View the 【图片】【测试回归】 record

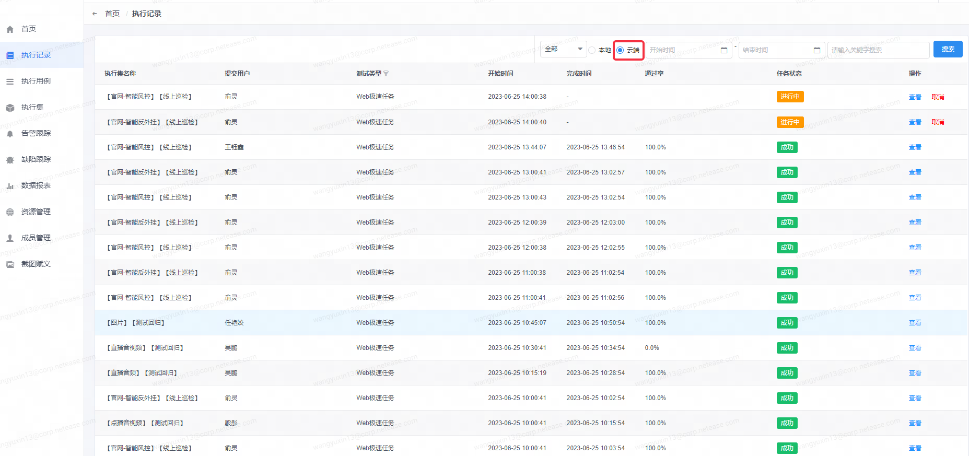(x=915, y=323)
